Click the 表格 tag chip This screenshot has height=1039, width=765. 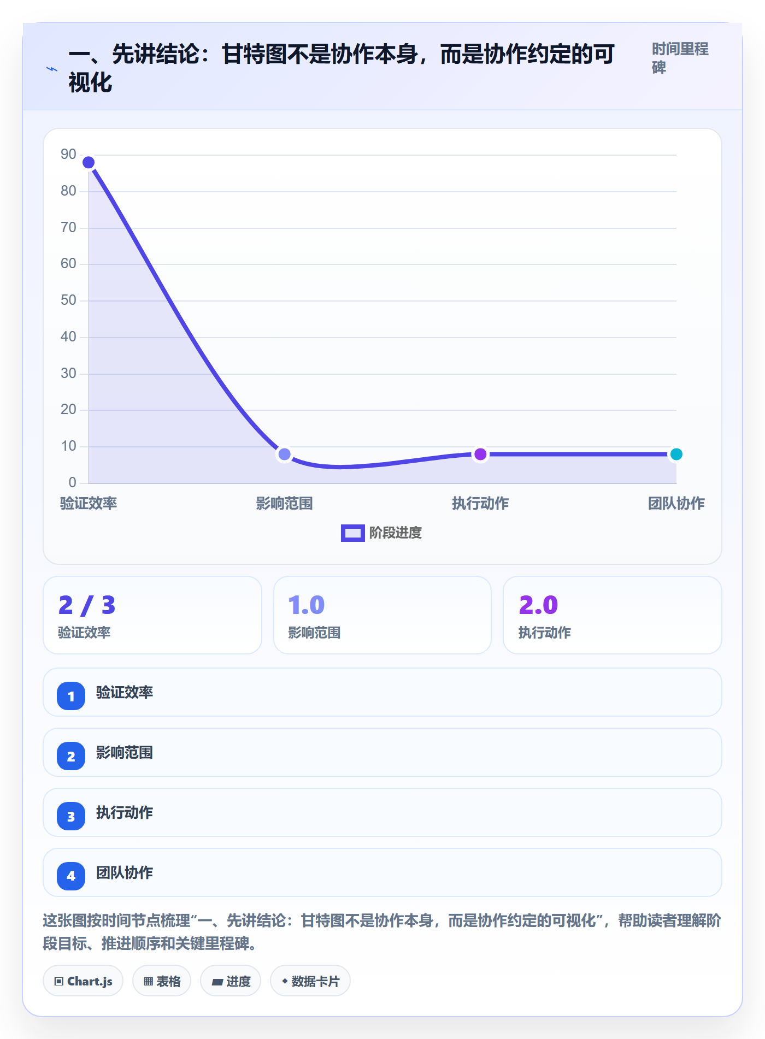click(162, 981)
